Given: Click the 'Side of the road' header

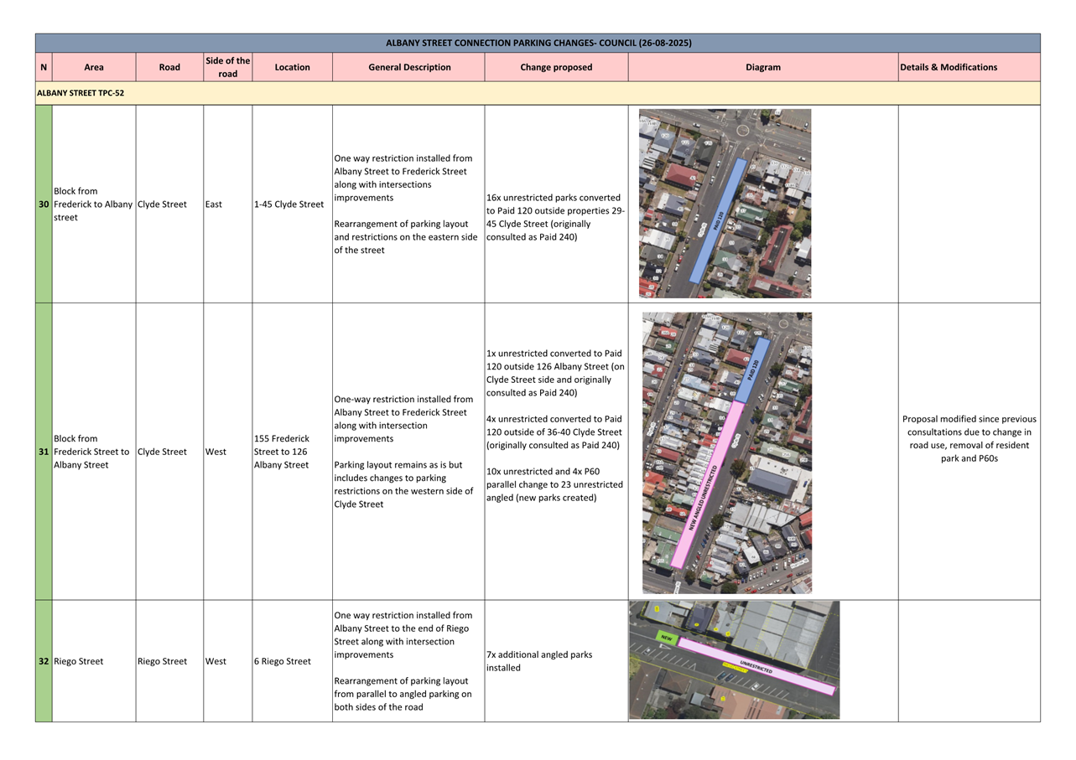Looking at the screenshot, I should [x=227, y=67].
